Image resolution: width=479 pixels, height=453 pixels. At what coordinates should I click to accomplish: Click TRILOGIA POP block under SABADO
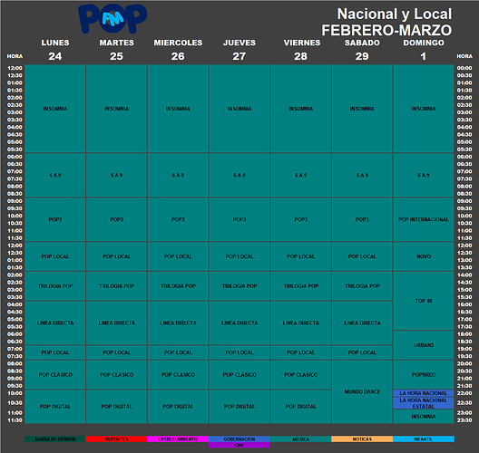[x=362, y=285]
